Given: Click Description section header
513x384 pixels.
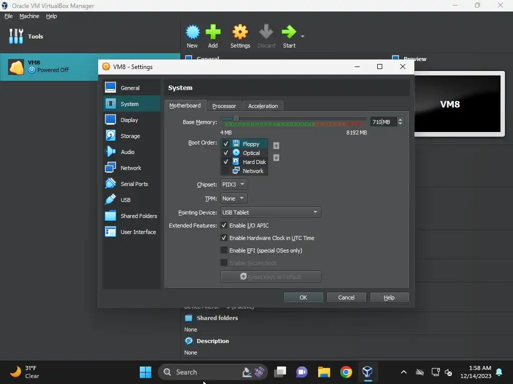Looking at the screenshot, I should 212,341.
